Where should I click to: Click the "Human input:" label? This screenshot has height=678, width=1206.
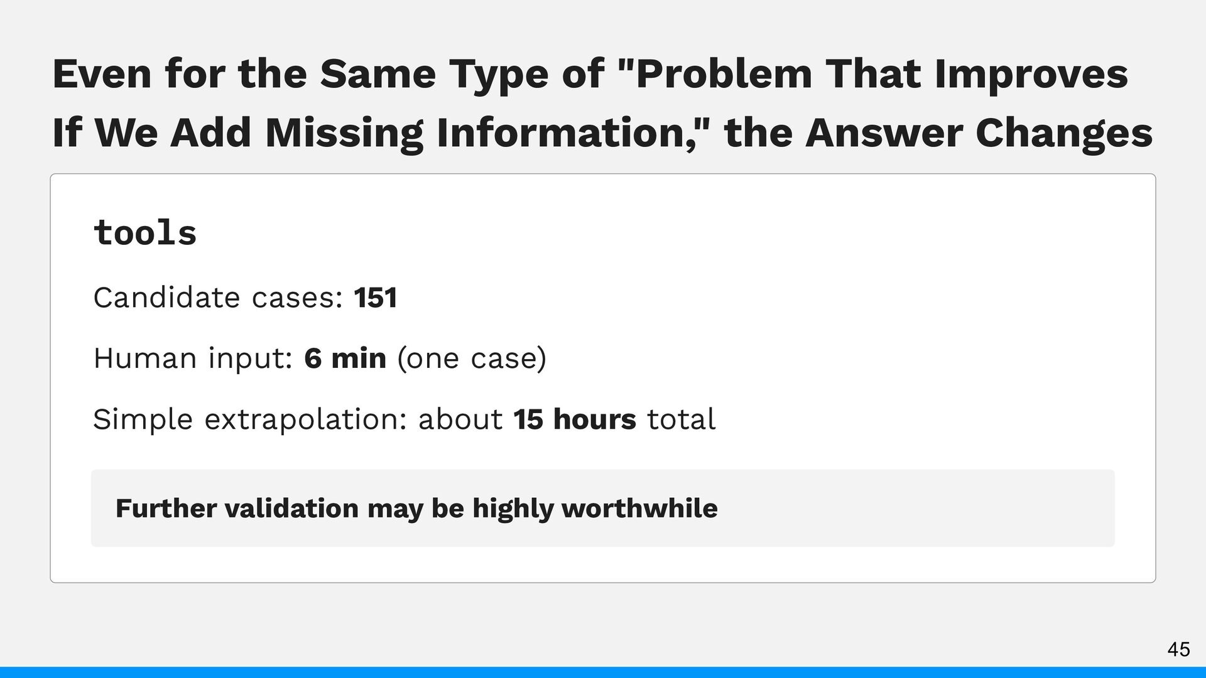[x=193, y=358]
